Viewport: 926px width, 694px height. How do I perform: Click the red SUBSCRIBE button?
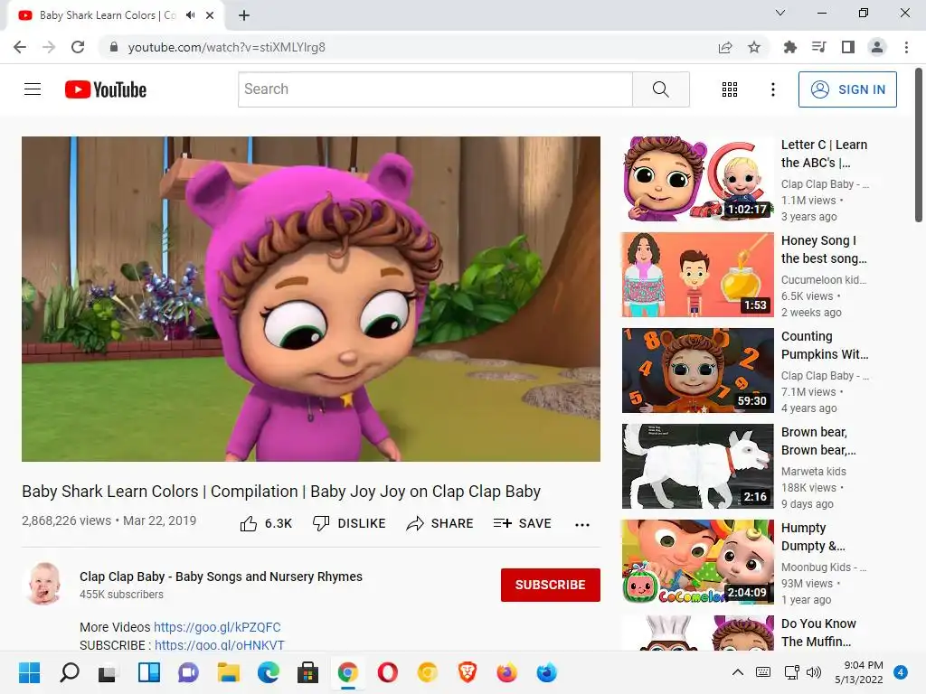pos(551,585)
